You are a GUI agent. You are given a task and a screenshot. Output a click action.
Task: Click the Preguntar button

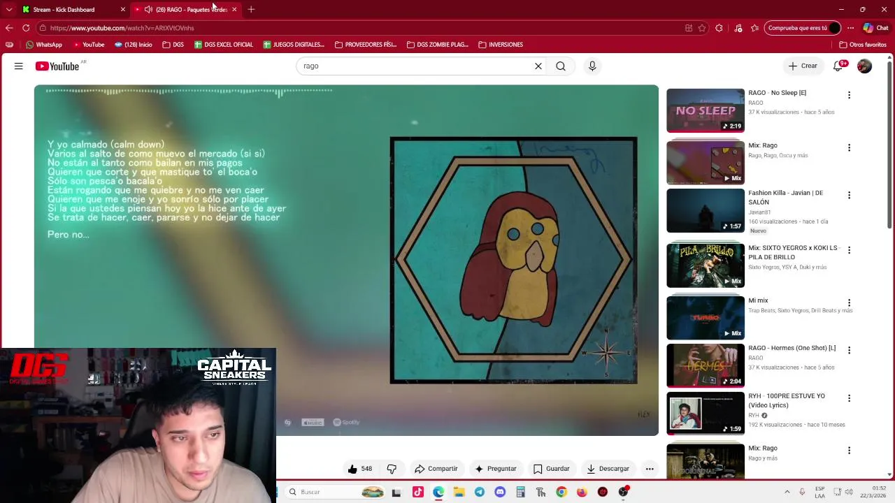pyautogui.click(x=495, y=469)
